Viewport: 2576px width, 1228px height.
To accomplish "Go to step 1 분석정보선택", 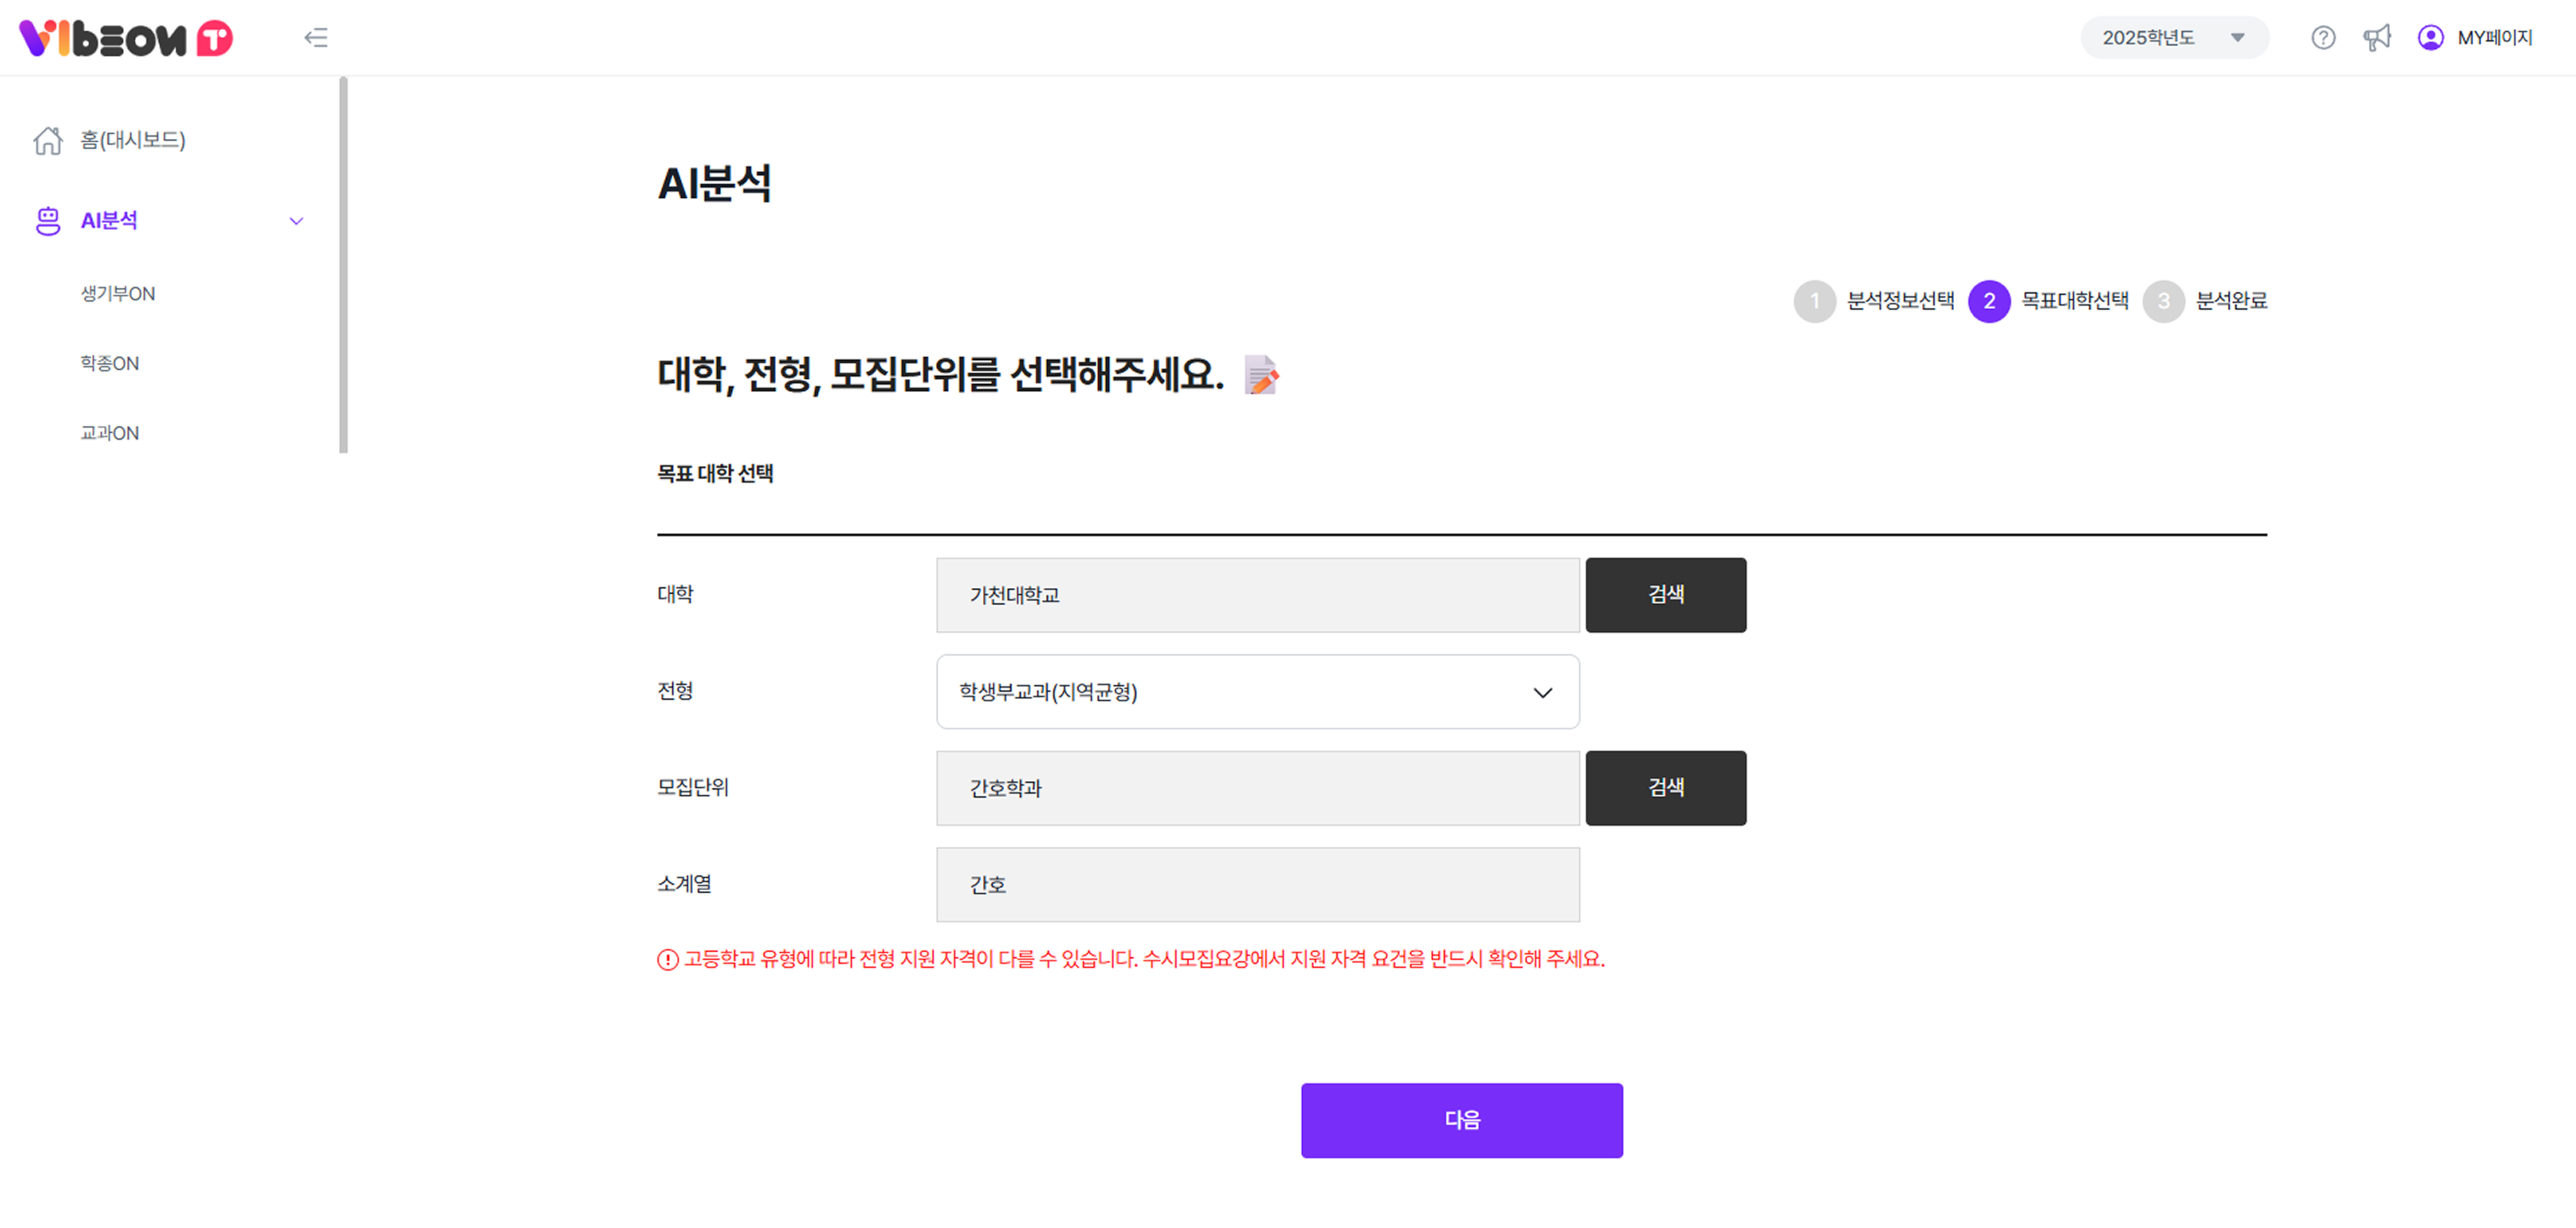I will [1814, 302].
